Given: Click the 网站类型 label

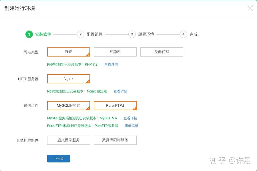Looking at the screenshot, I should [31, 52].
